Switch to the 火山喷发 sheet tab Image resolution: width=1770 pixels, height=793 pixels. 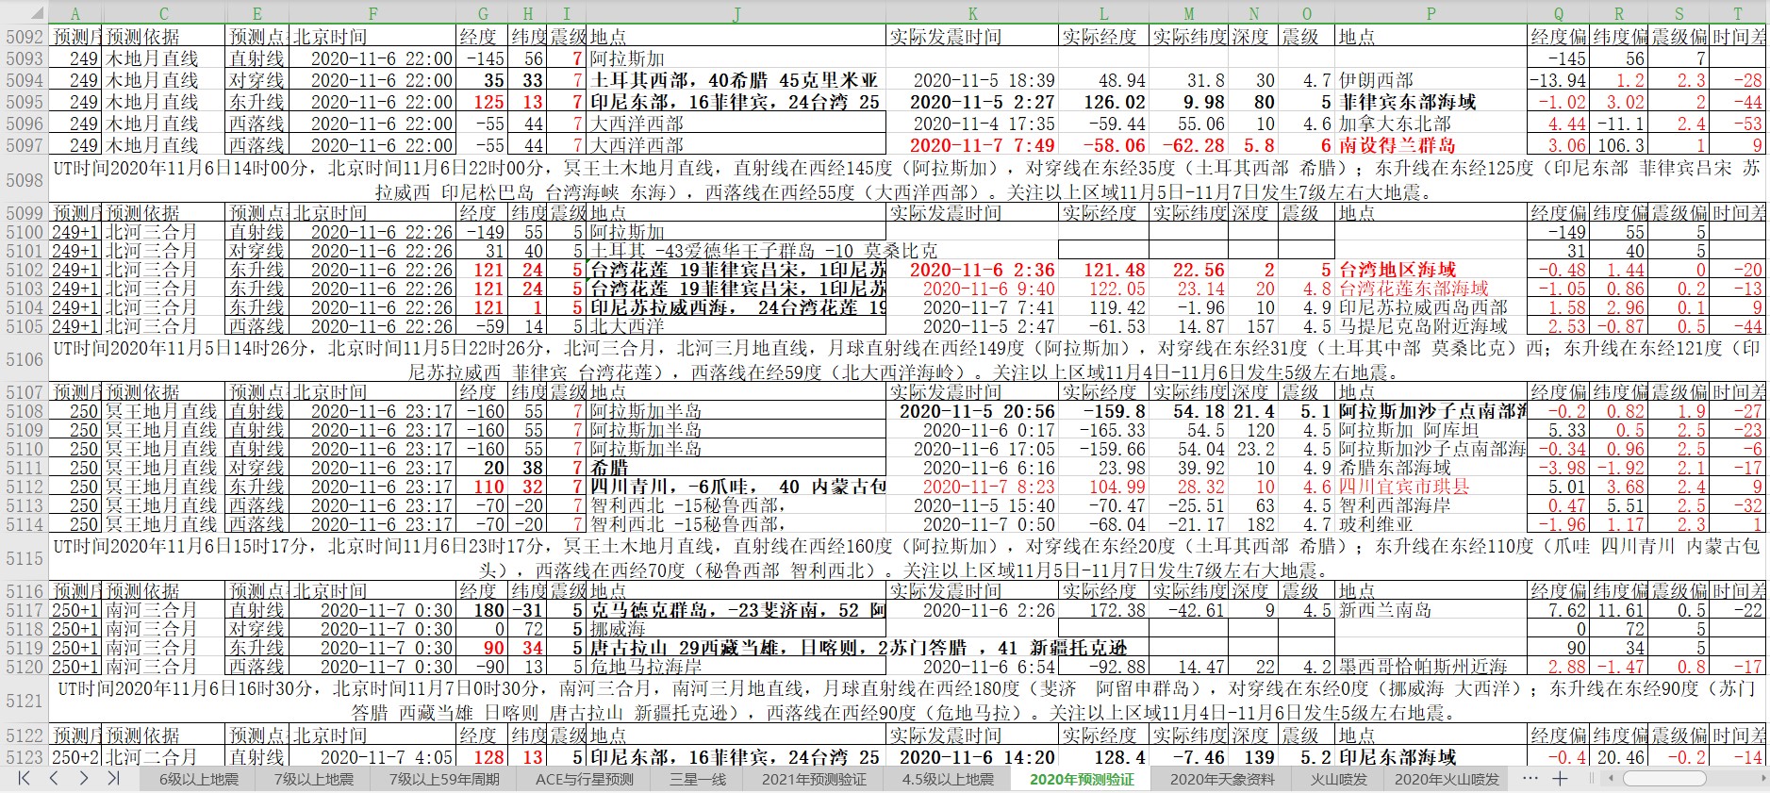(x=1339, y=779)
